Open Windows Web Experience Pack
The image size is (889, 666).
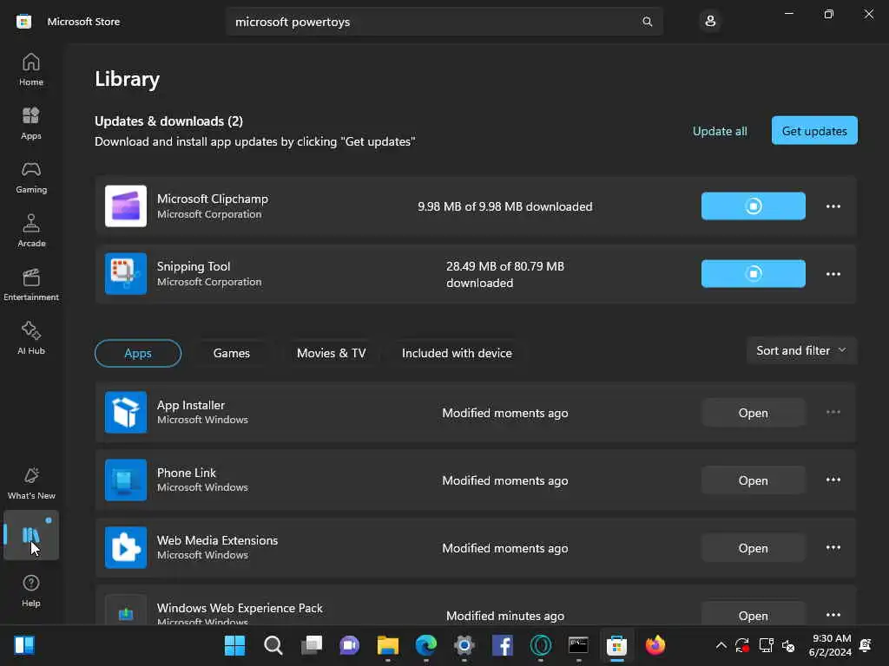(x=753, y=615)
